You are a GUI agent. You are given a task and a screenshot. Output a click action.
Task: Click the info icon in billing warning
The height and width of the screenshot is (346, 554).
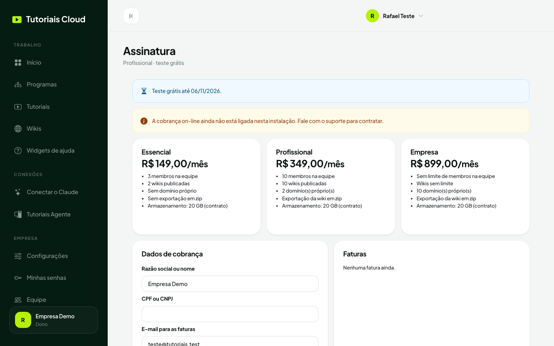click(144, 121)
